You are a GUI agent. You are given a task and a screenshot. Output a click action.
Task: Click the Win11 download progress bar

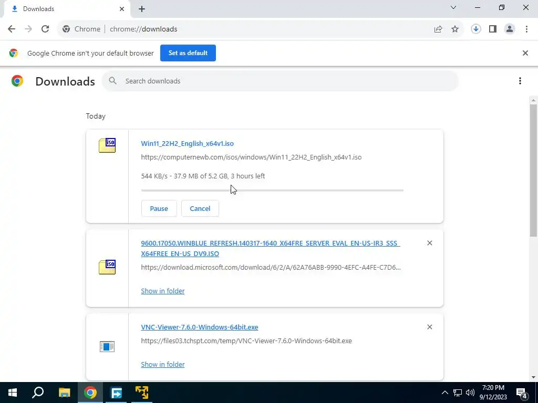click(272, 190)
